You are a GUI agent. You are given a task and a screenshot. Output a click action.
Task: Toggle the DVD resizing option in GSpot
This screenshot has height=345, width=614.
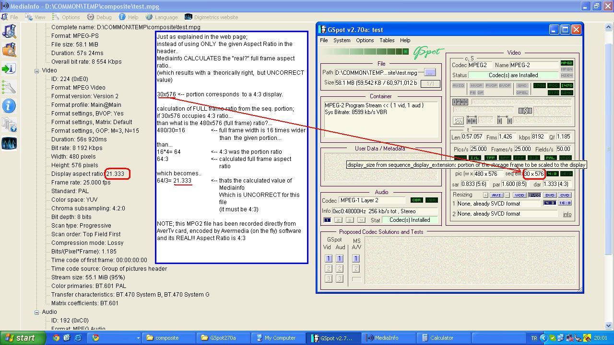(550, 195)
